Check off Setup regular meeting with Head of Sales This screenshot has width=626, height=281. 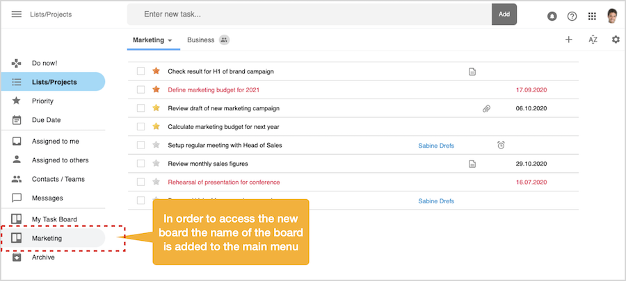pyautogui.click(x=141, y=145)
